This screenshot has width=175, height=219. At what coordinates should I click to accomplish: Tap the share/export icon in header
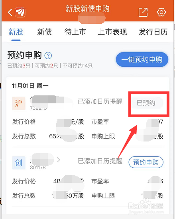click(x=143, y=12)
